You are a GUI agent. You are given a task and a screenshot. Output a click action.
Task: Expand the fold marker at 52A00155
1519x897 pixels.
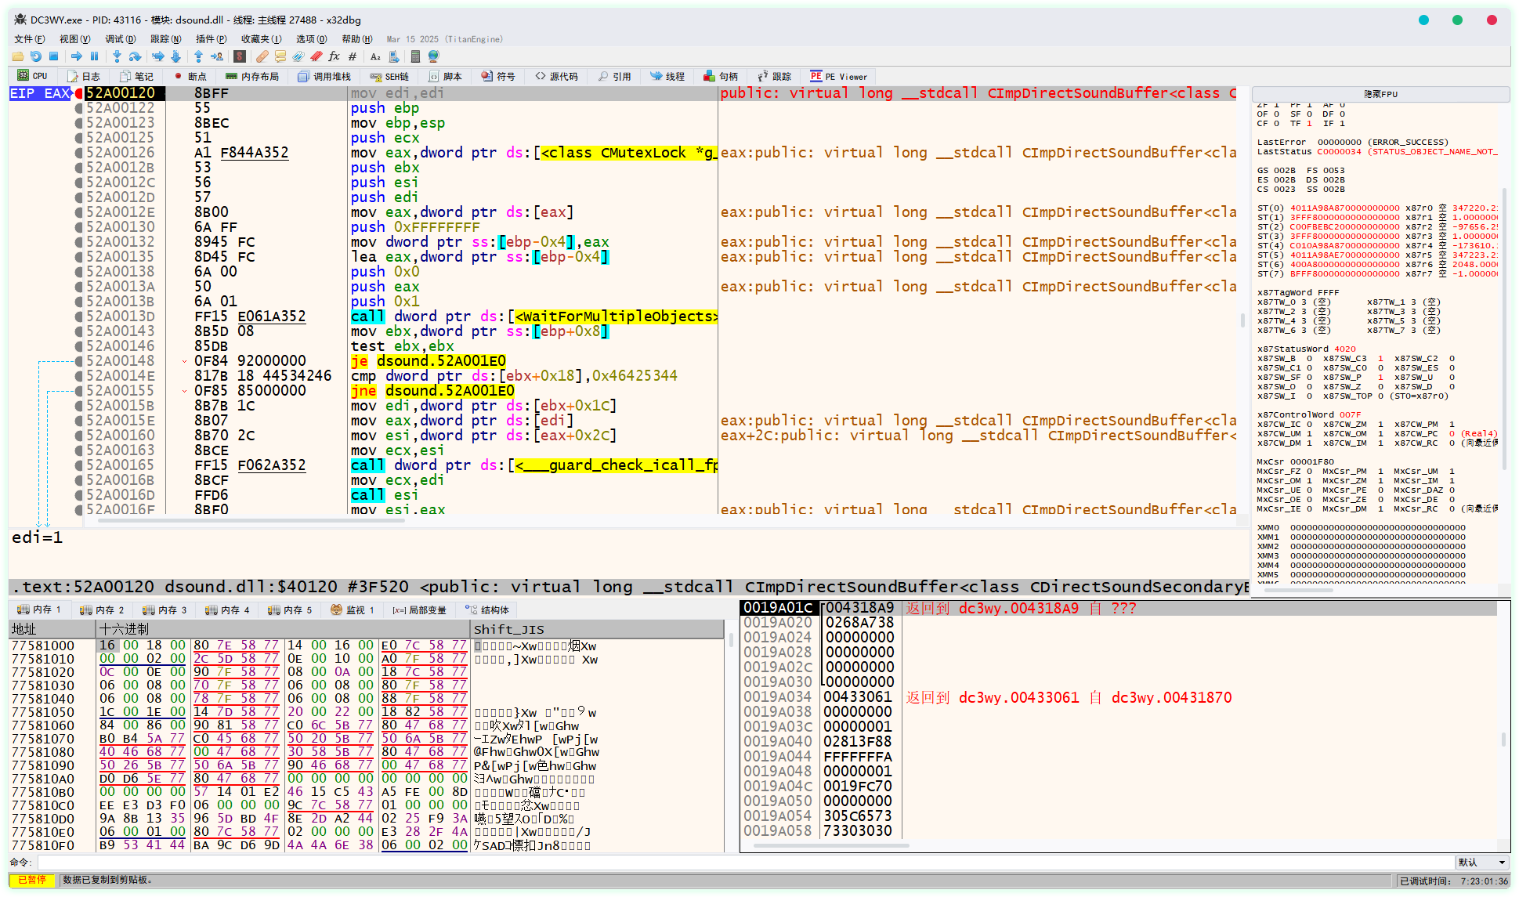pos(185,391)
